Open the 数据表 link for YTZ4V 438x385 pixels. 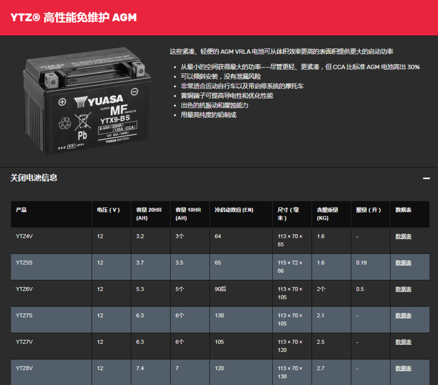[x=403, y=236]
